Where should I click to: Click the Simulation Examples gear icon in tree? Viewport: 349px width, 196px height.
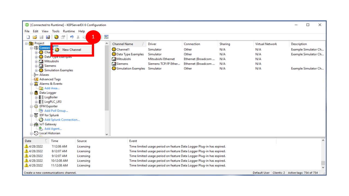tap(41, 70)
